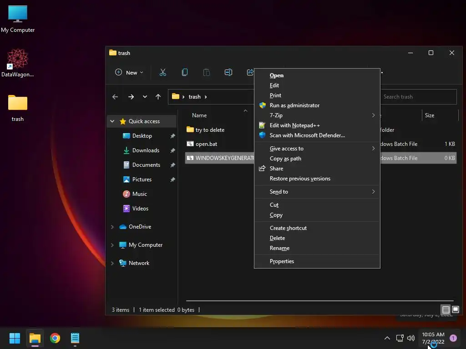The image size is (466, 349).
Task: Choose Properties in the context menu
Action: tap(317, 261)
